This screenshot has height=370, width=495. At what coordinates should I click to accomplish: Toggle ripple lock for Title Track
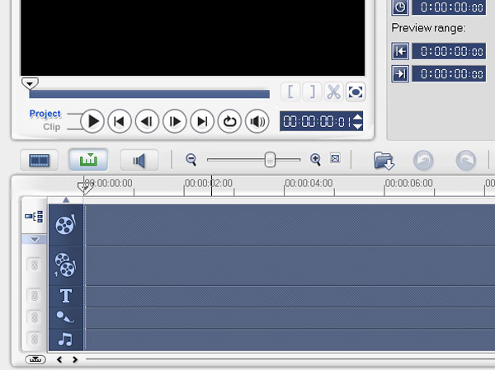35,296
